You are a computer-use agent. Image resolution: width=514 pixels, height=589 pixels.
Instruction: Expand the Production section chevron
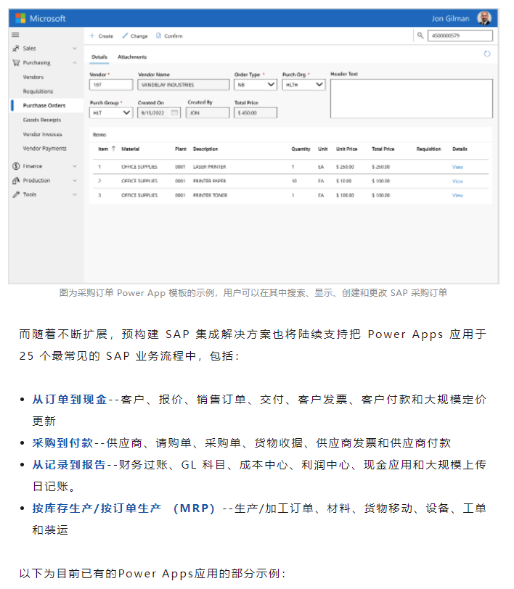pyautogui.click(x=75, y=181)
